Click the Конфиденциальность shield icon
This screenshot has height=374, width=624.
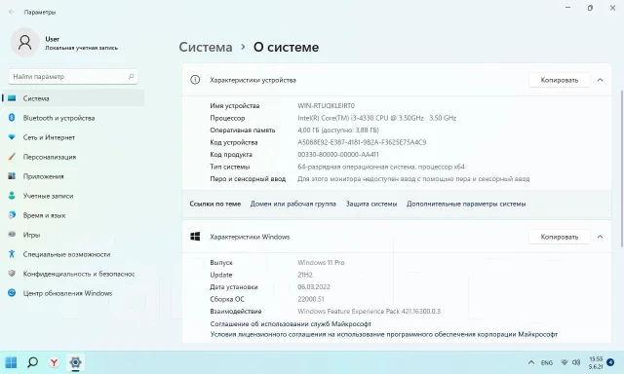click(x=12, y=274)
